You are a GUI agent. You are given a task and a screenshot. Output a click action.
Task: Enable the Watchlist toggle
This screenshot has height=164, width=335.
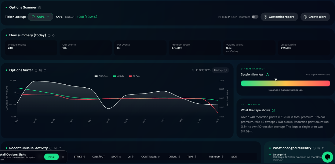255,17
